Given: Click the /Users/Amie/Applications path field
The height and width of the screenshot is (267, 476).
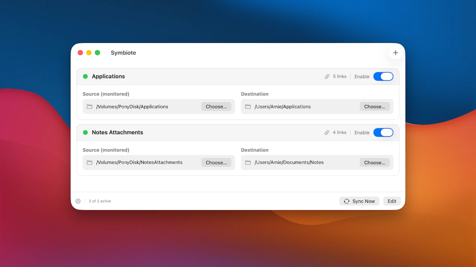Looking at the screenshot, I should coord(317,107).
